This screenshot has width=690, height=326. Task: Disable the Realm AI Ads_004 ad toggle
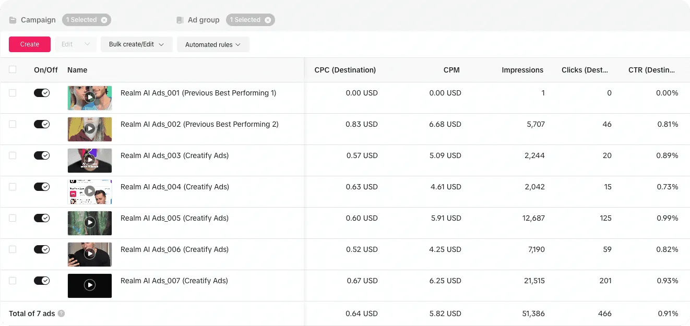coord(42,187)
